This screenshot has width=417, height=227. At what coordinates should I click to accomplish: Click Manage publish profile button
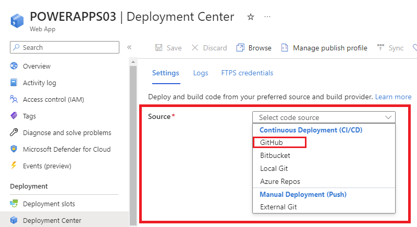[324, 48]
